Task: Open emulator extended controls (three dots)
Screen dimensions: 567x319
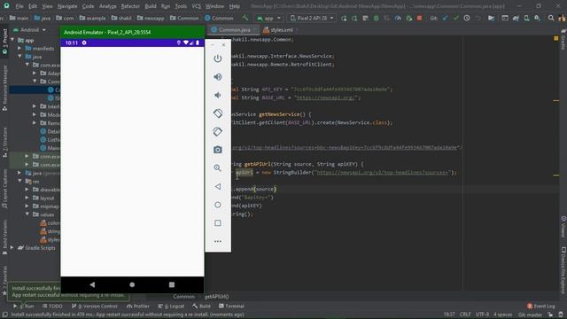Action: coord(218,241)
